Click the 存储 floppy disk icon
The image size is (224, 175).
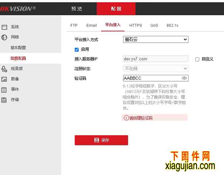click(x=4, y=100)
